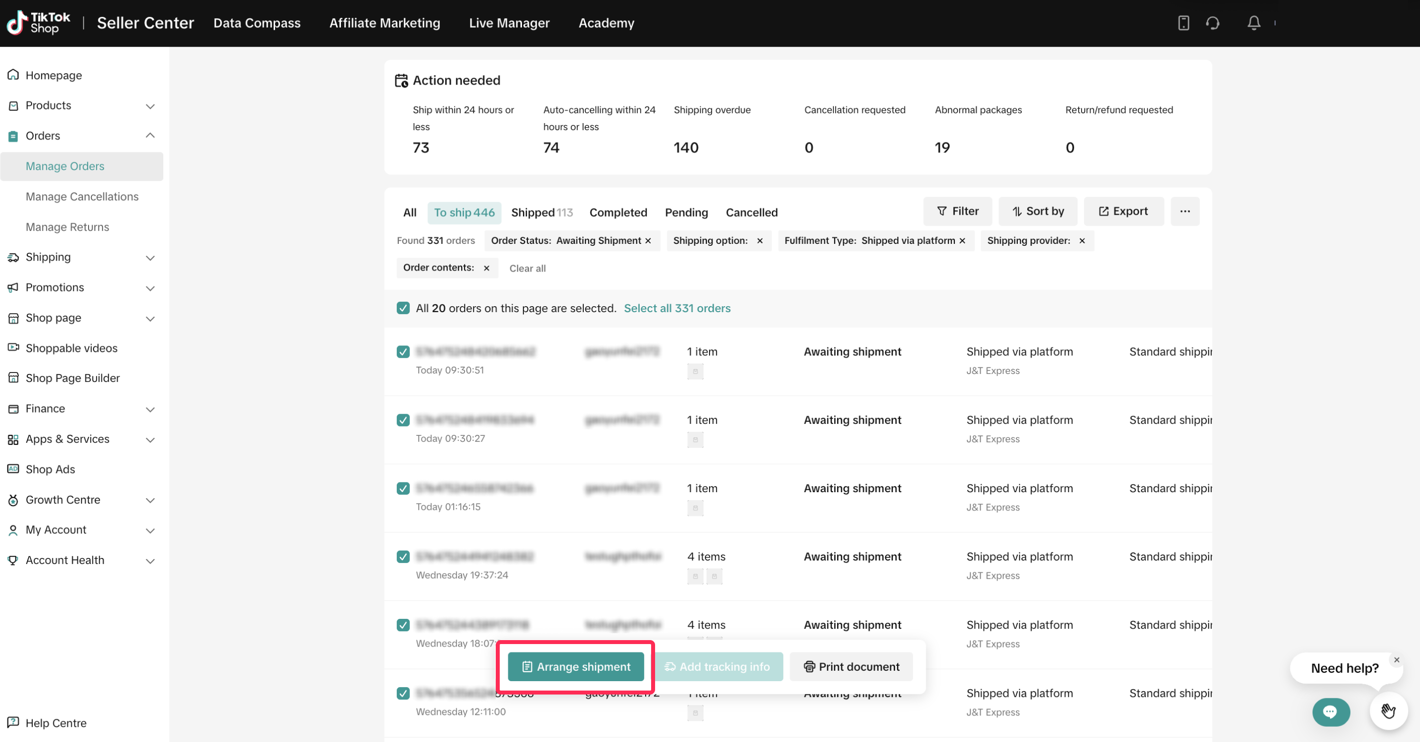Open Data Compass in top navigation
The width and height of the screenshot is (1420, 742).
click(257, 23)
